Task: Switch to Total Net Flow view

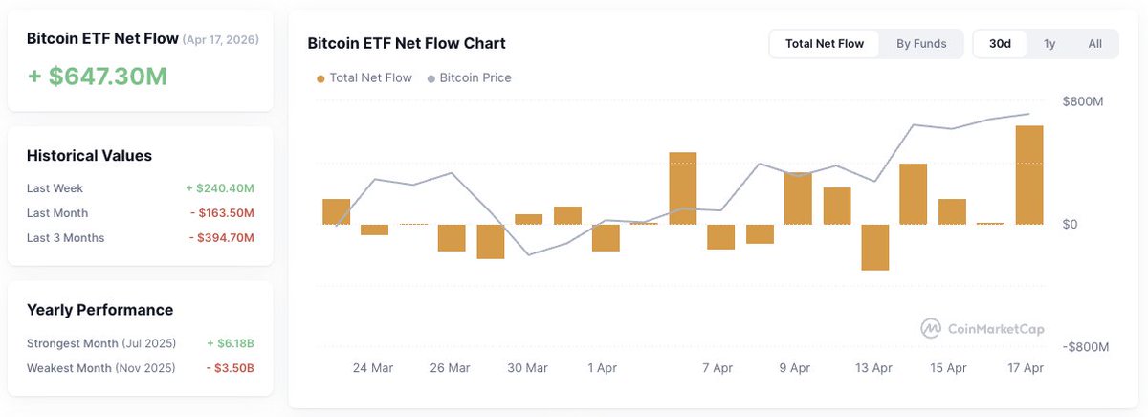Action: click(824, 44)
